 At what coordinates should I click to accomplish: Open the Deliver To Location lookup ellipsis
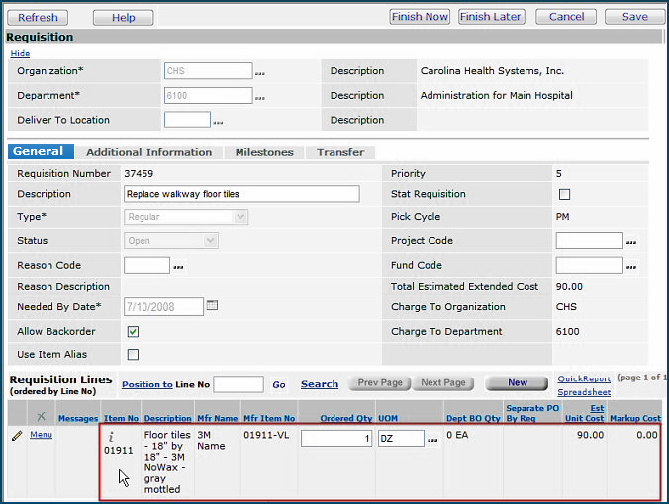click(x=218, y=121)
